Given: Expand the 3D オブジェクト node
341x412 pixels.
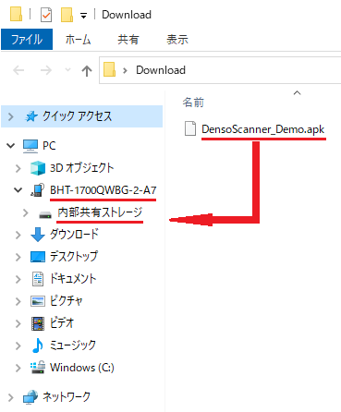Looking at the screenshot, I should tap(18, 168).
